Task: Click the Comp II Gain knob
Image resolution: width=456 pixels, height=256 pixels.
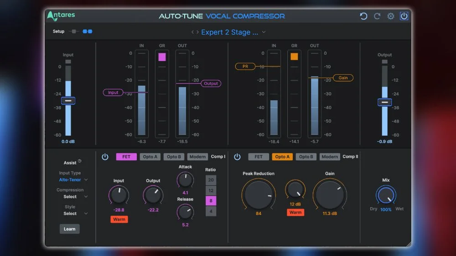Action: [x=330, y=195]
